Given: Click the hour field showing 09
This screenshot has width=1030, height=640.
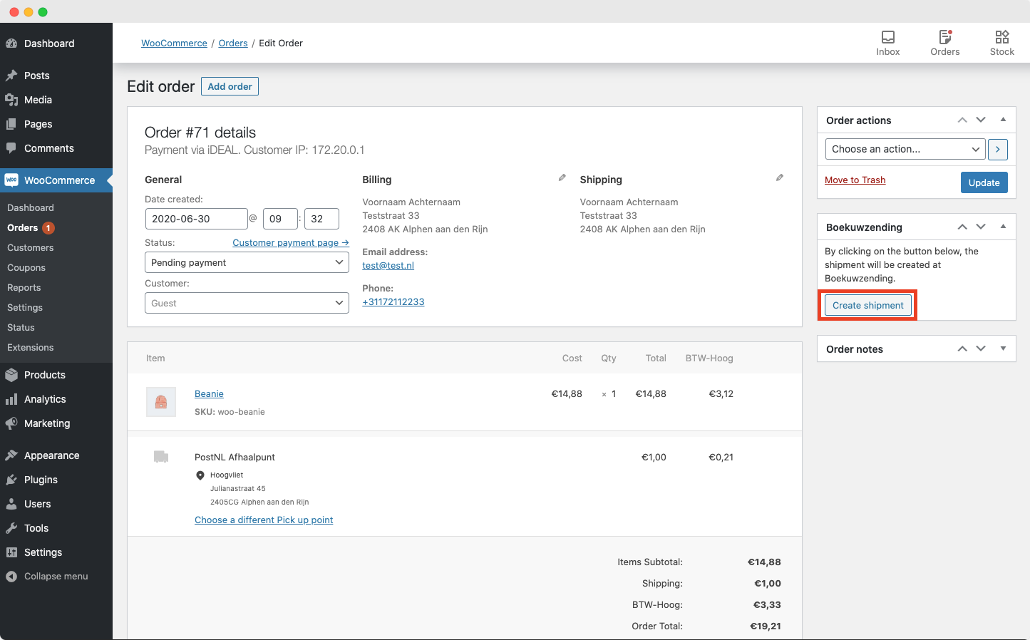Looking at the screenshot, I should [281, 219].
